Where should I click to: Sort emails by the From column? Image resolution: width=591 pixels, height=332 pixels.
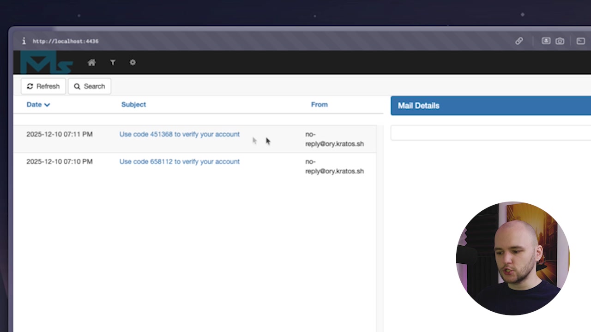click(319, 105)
